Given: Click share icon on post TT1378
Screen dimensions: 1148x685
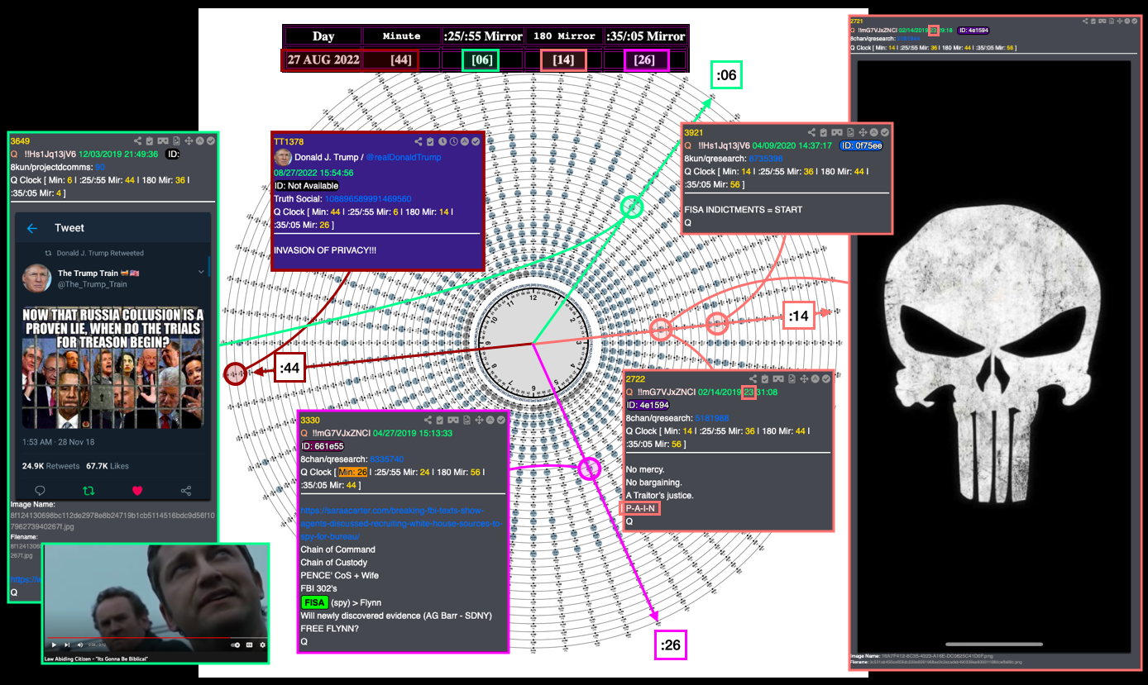Looking at the screenshot, I should click(419, 141).
